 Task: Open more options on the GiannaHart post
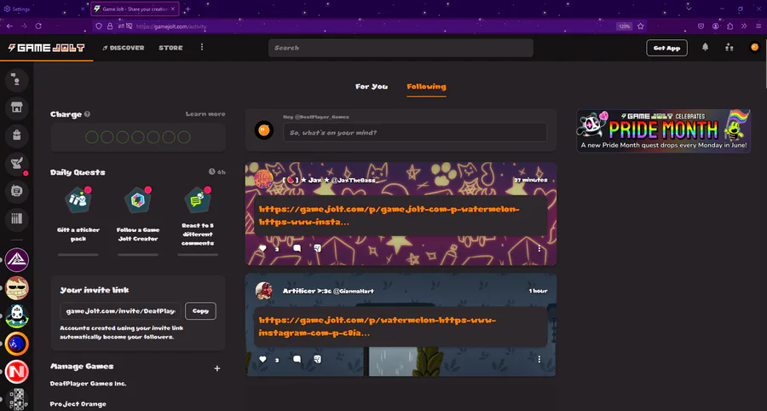(x=539, y=359)
